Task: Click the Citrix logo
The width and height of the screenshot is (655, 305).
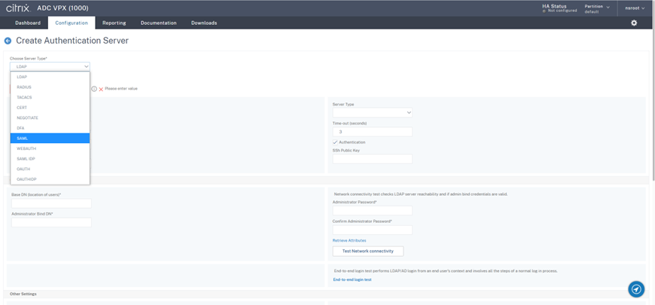Action: pyautogui.click(x=18, y=8)
